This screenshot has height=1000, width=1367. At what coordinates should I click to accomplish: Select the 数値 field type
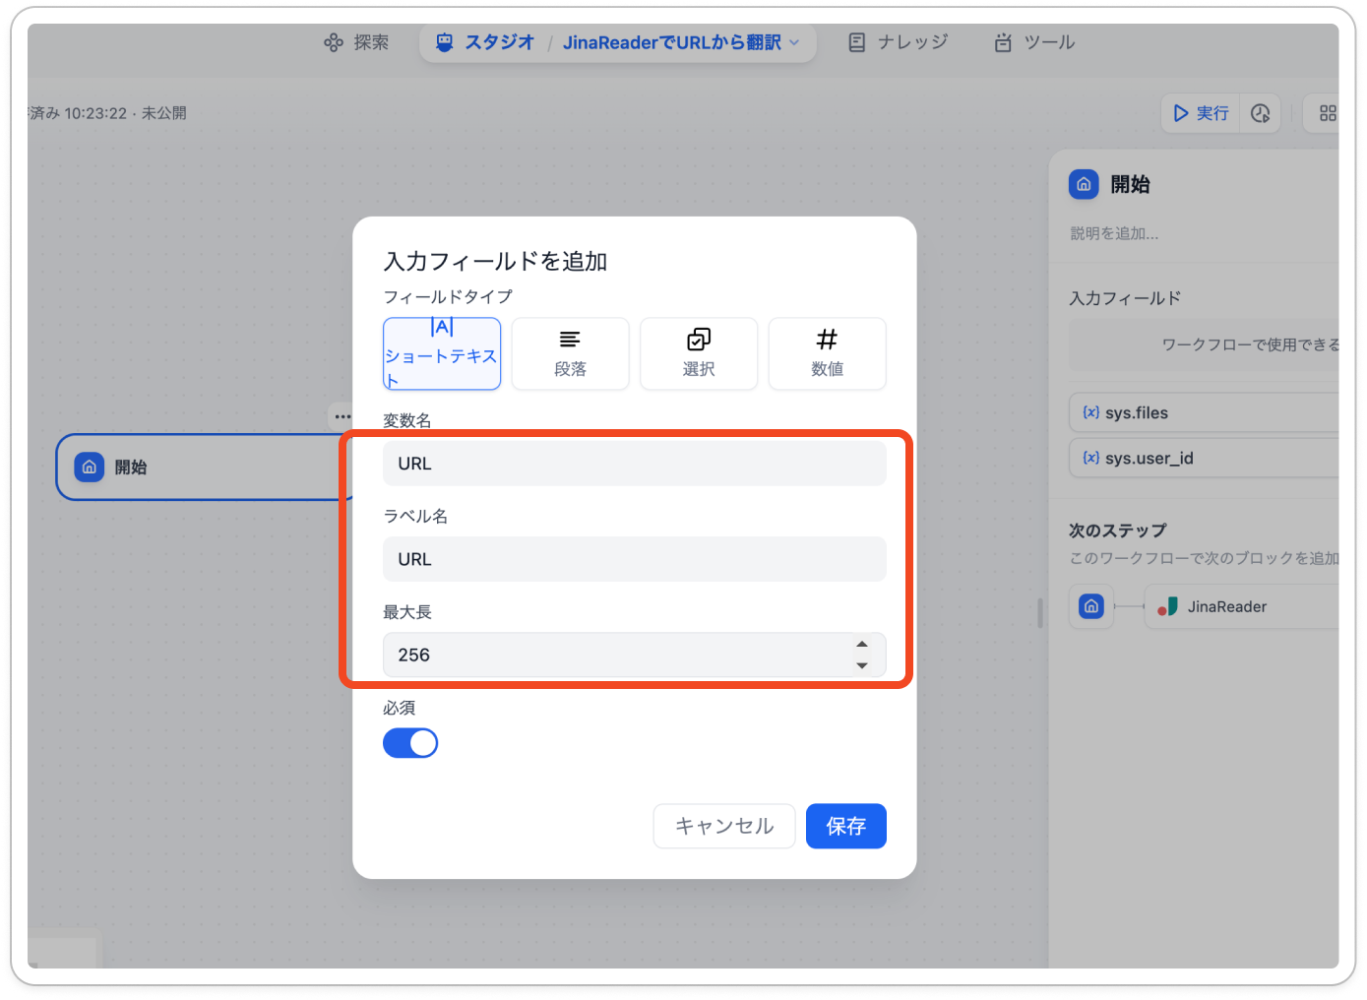click(827, 353)
